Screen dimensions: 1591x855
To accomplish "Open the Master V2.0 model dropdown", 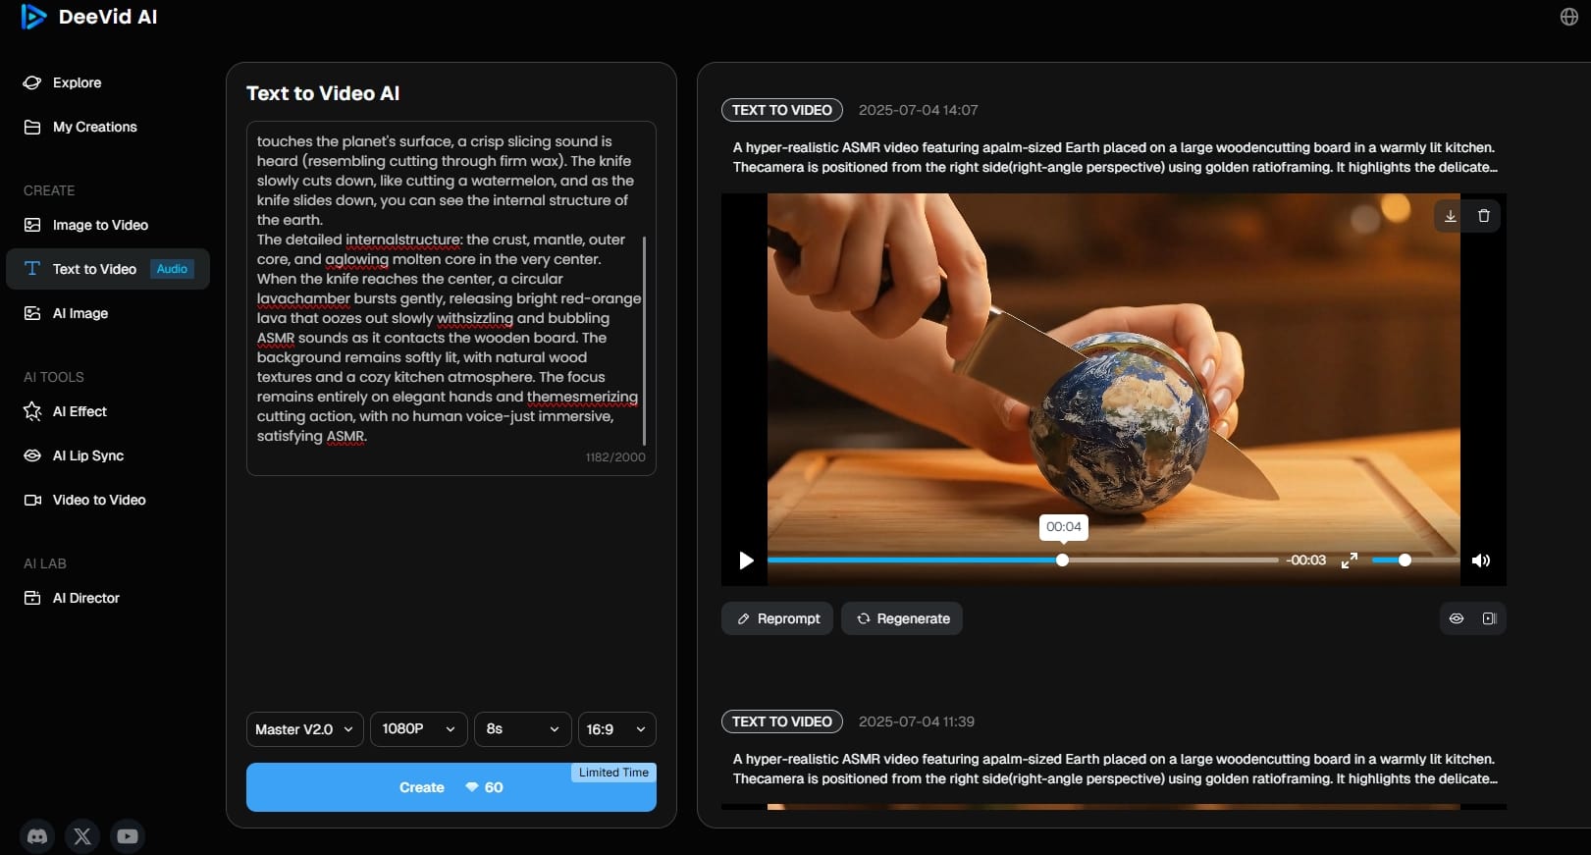I will [304, 729].
